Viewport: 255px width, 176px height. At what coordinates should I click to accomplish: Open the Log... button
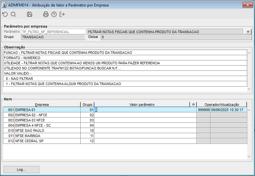click(x=21, y=170)
